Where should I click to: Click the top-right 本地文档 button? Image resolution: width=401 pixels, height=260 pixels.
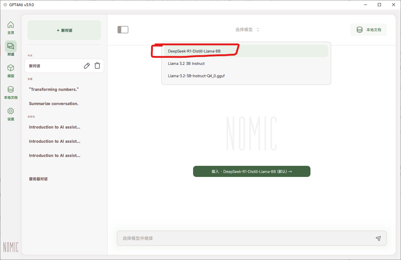point(369,30)
